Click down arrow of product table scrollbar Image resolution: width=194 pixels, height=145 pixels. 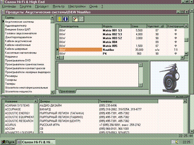[186, 54]
